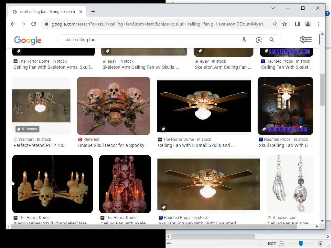This screenshot has height=248, width=331.
Task: Click the browser horizontal scrollbar
Action: coord(154,227)
